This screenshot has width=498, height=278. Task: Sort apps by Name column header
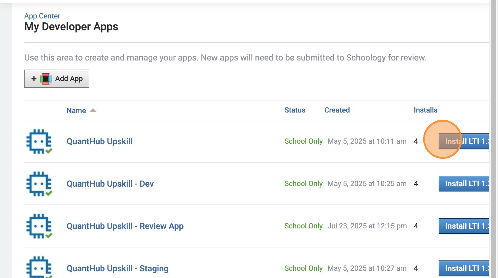(76, 111)
